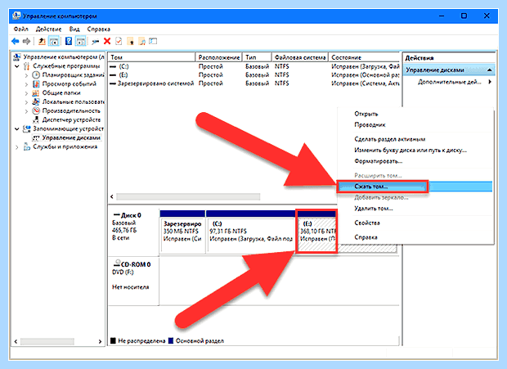Expand the Локальные пользователи node
Viewport: 507px width, 369px height.
[x=26, y=102]
